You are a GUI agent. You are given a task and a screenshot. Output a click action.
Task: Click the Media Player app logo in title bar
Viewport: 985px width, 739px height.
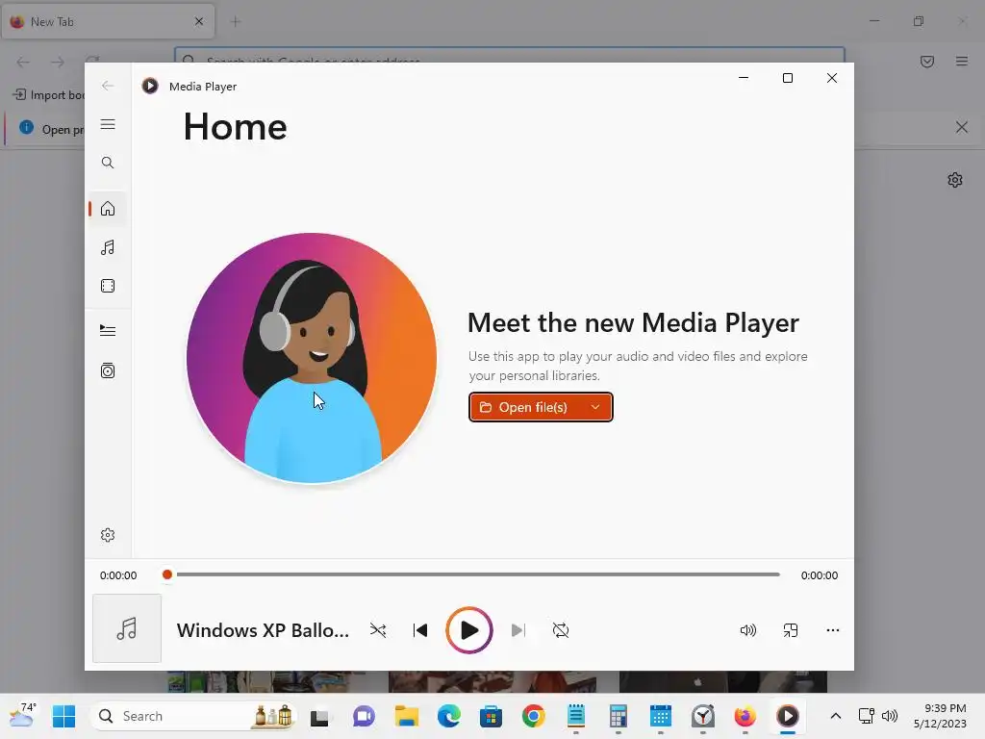pyautogui.click(x=150, y=86)
